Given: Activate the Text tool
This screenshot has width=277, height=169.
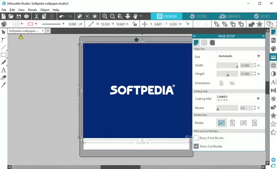Looking at the screenshot, I should pos(4,70).
